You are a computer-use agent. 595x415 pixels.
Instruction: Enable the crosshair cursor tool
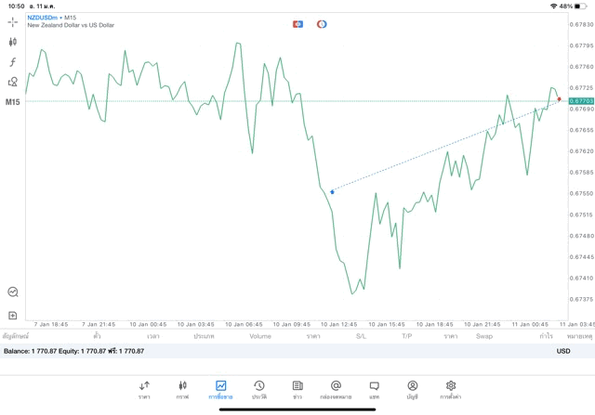(x=13, y=21)
